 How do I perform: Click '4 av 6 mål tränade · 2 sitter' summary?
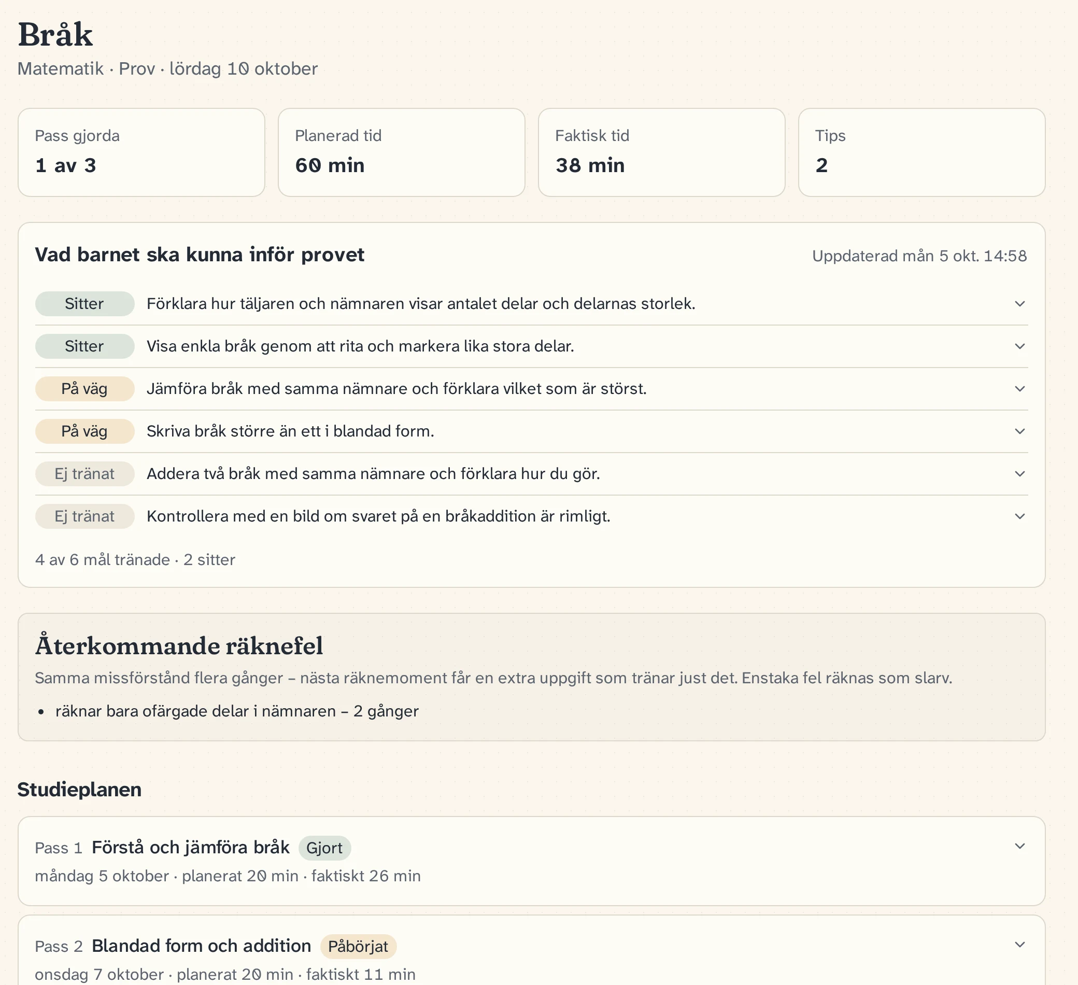(x=135, y=560)
